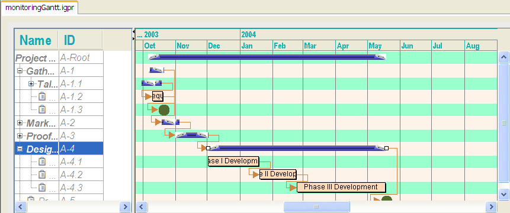Click small black arrow atop splitter

pos(134,32)
